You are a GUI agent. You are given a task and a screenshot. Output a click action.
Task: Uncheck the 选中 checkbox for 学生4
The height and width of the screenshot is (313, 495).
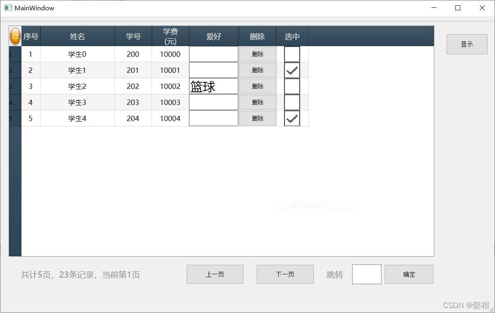[x=292, y=118]
